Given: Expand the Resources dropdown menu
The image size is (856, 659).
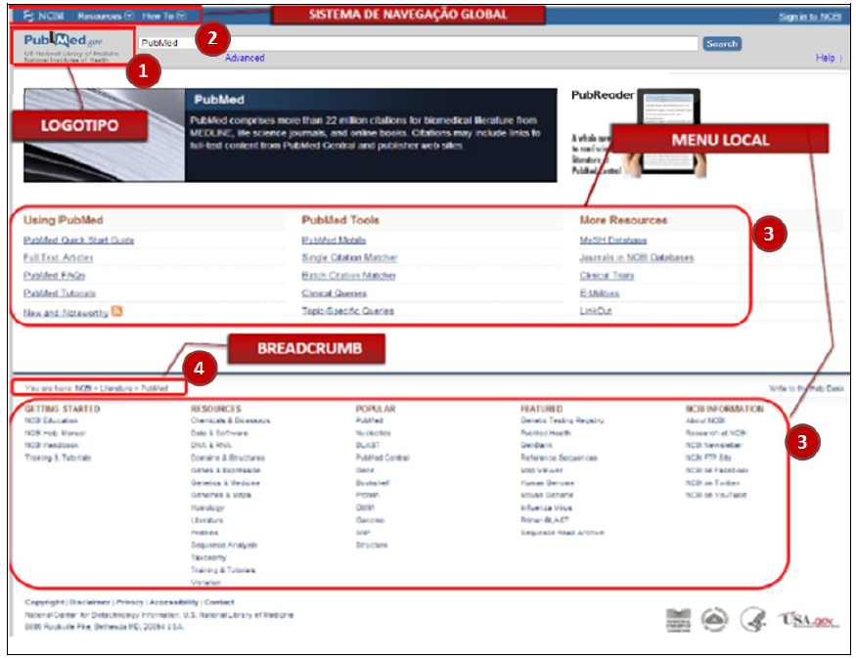Looking at the screenshot, I should [x=106, y=17].
